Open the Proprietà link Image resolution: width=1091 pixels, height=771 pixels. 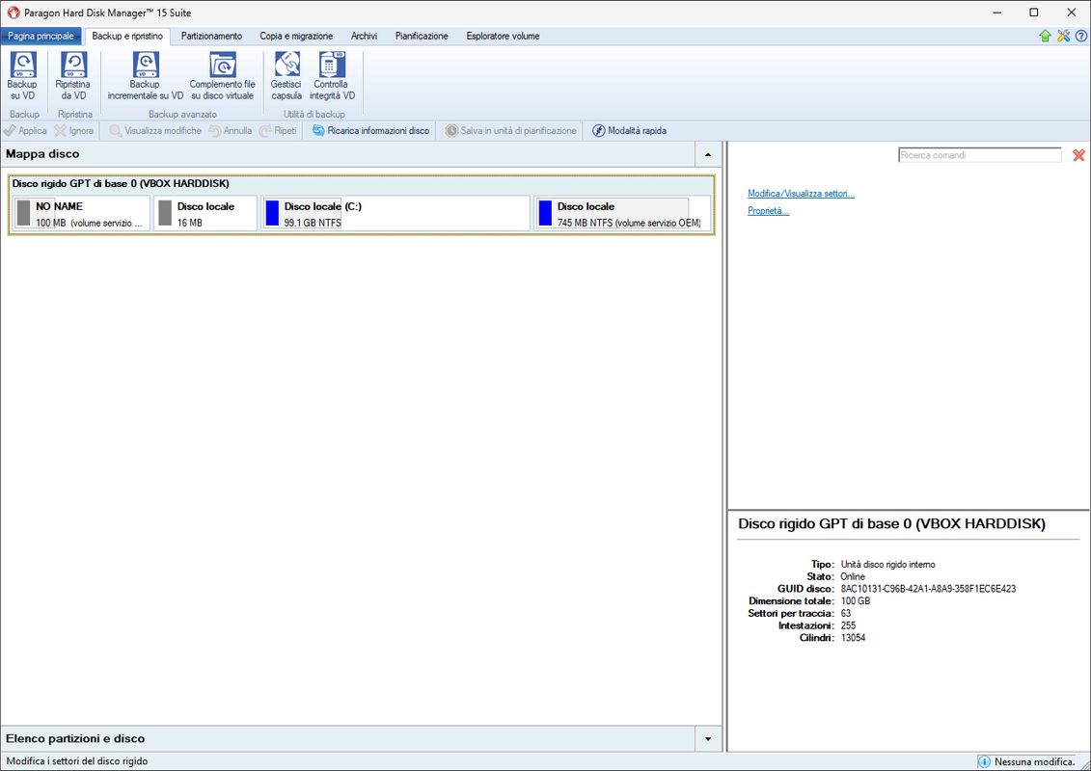click(768, 211)
